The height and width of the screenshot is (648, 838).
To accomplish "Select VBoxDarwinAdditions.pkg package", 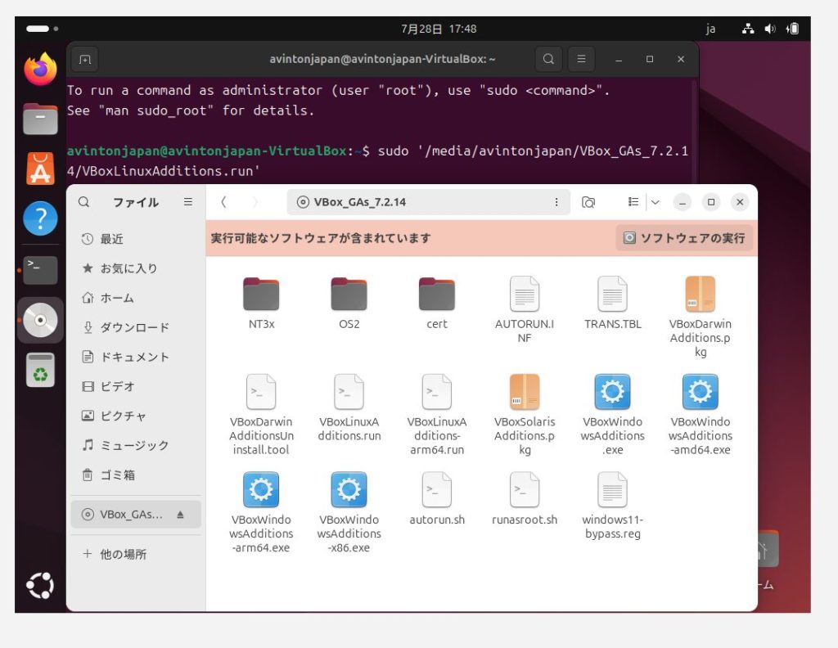I will coord(701,317).
